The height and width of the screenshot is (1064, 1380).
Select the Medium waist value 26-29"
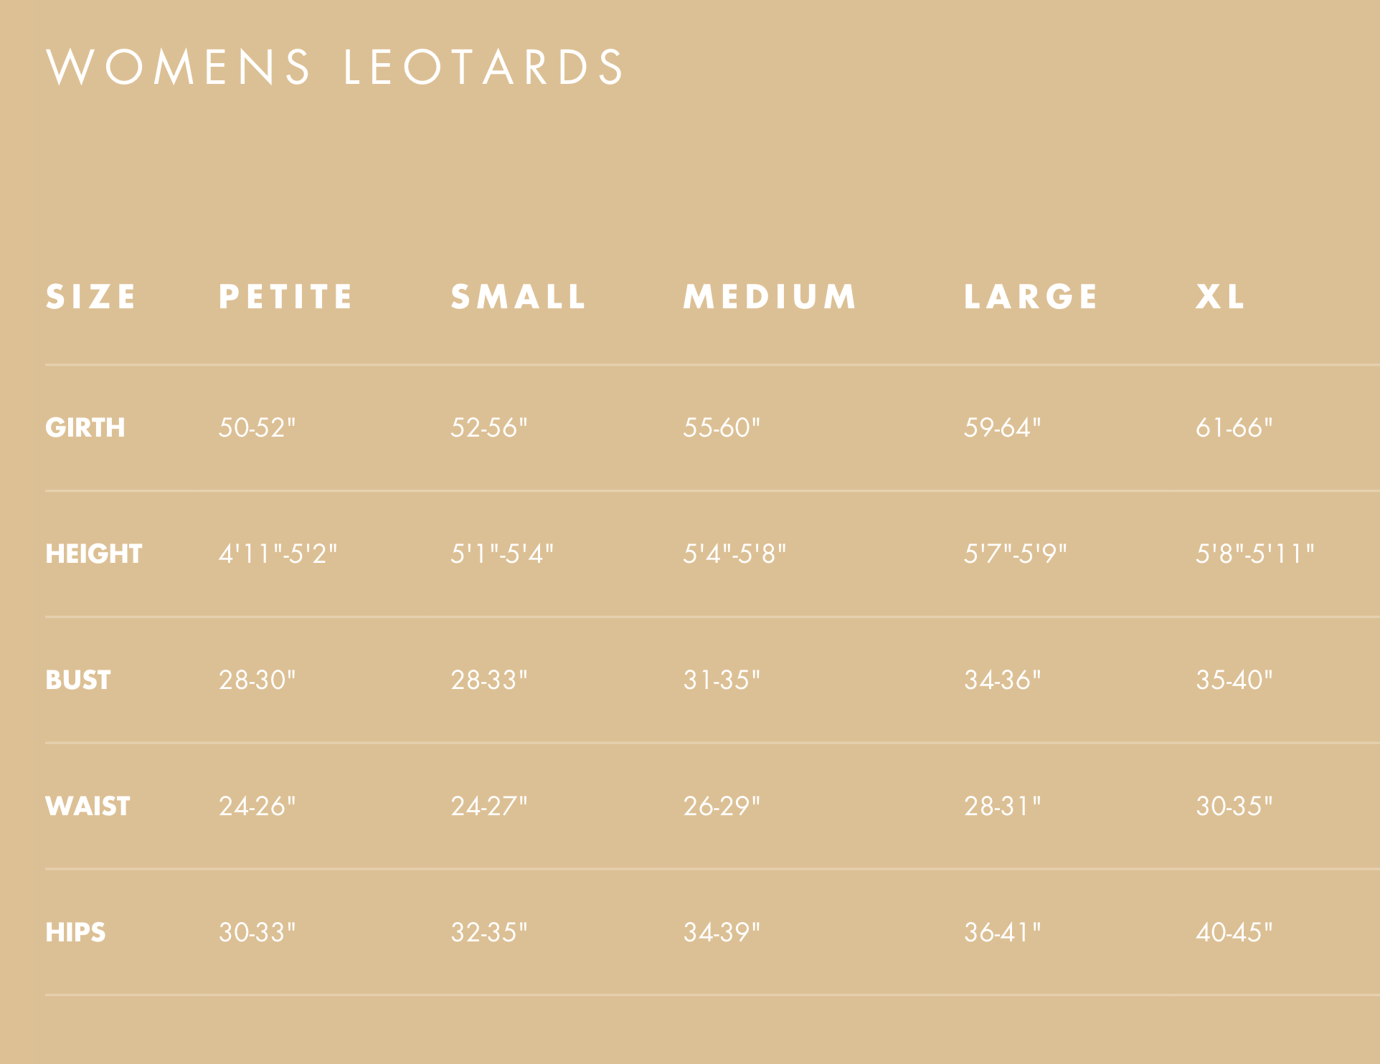pos(721,807)
